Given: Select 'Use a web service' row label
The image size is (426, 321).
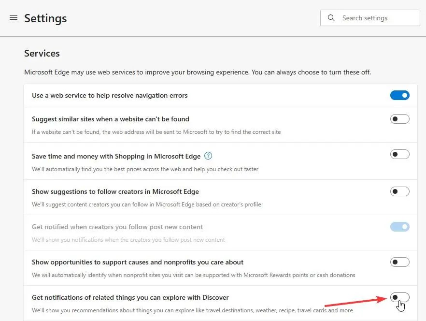Looking at the screenshot, I should 110,96.
